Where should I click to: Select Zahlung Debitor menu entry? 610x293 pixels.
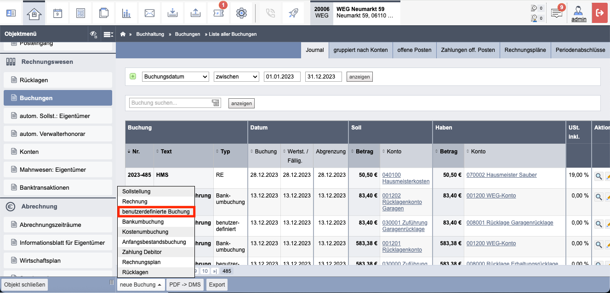coord(156,252)
